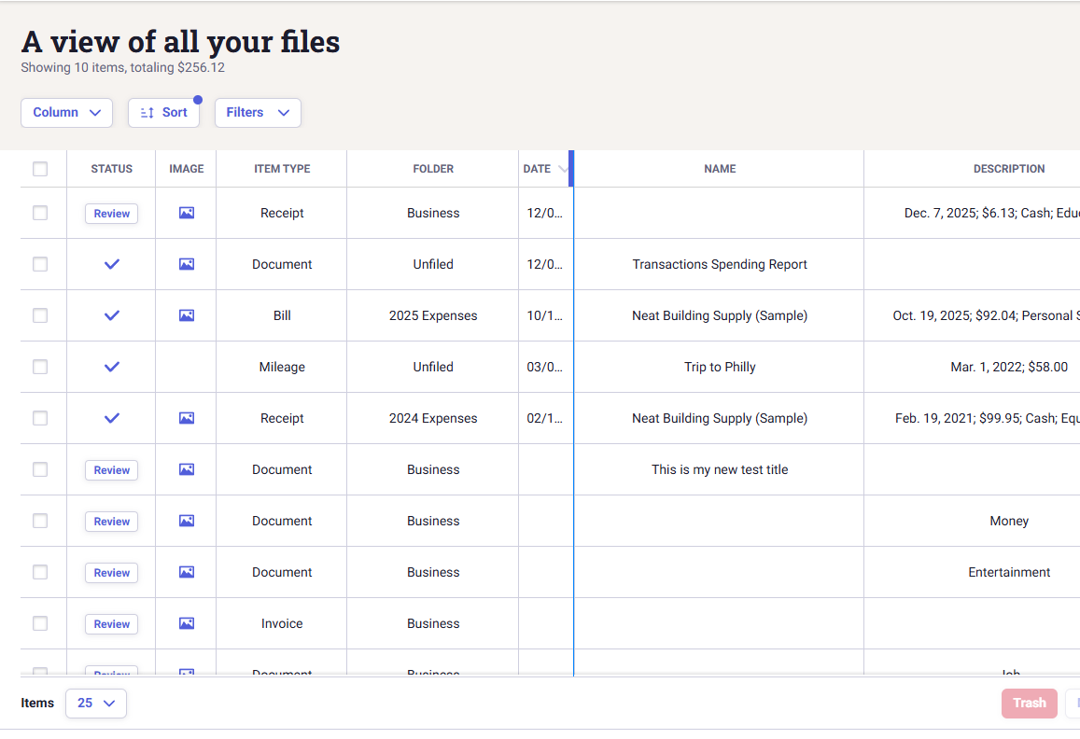Click image icon in the Invoice row
This screenshot has width=1080, height=739.
tap(187, 623)
